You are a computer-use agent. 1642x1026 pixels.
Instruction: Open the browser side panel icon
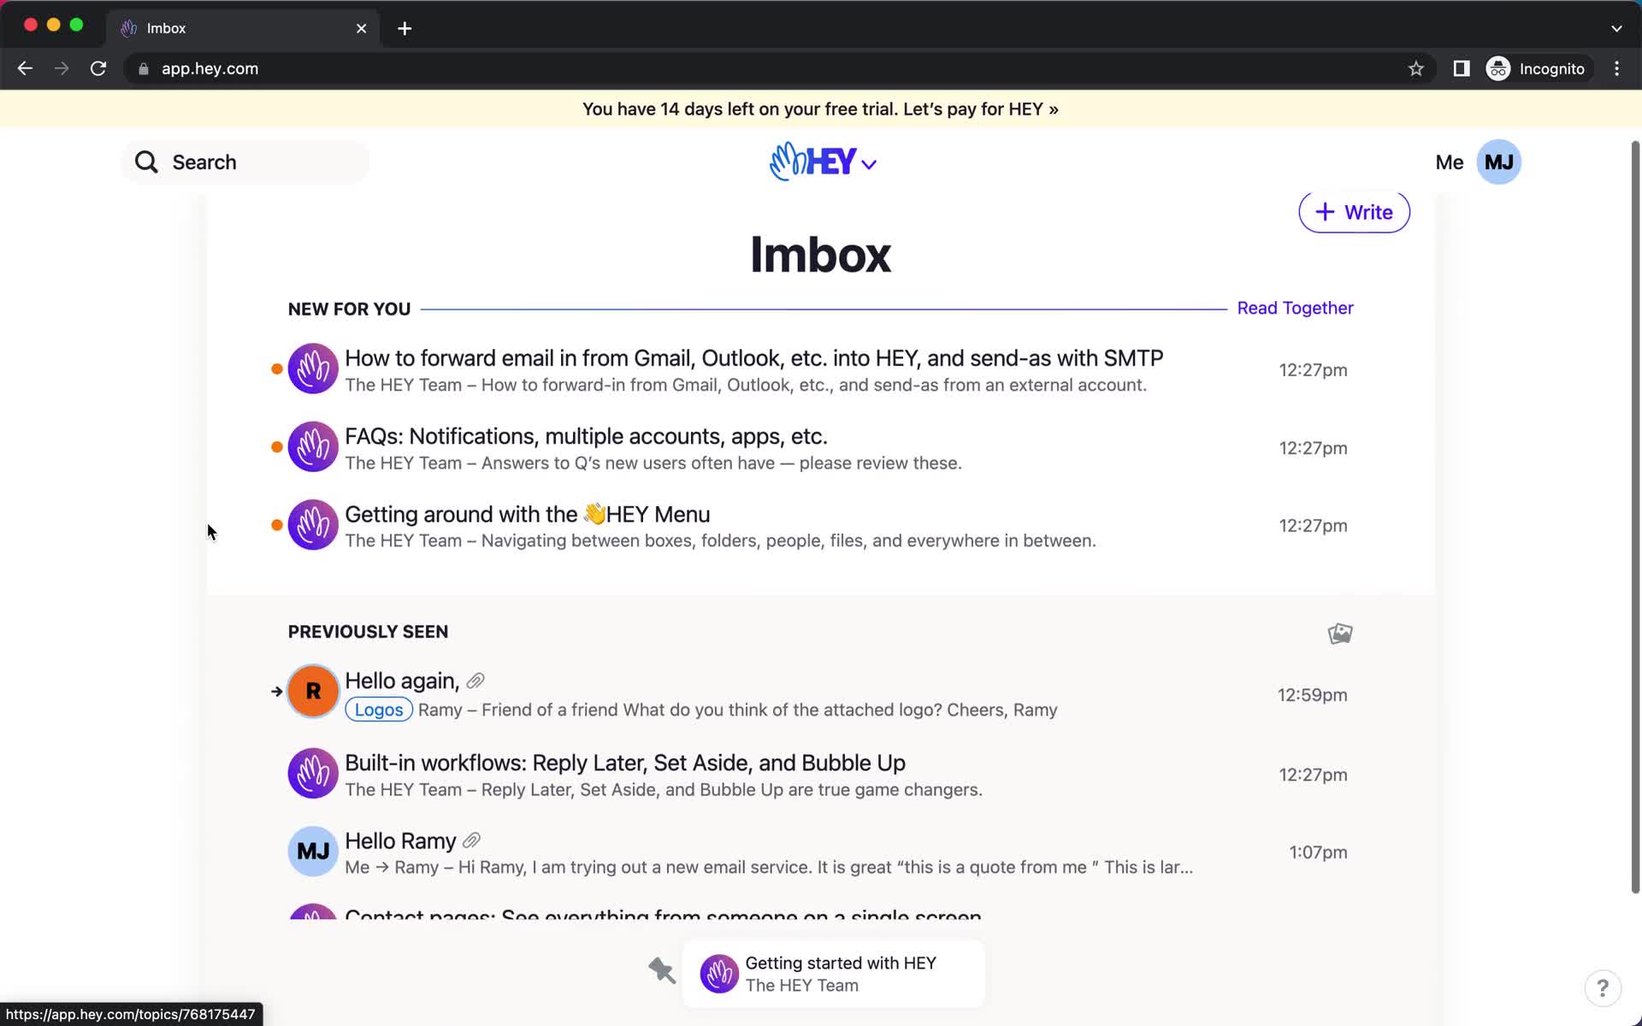[1462, 68]
